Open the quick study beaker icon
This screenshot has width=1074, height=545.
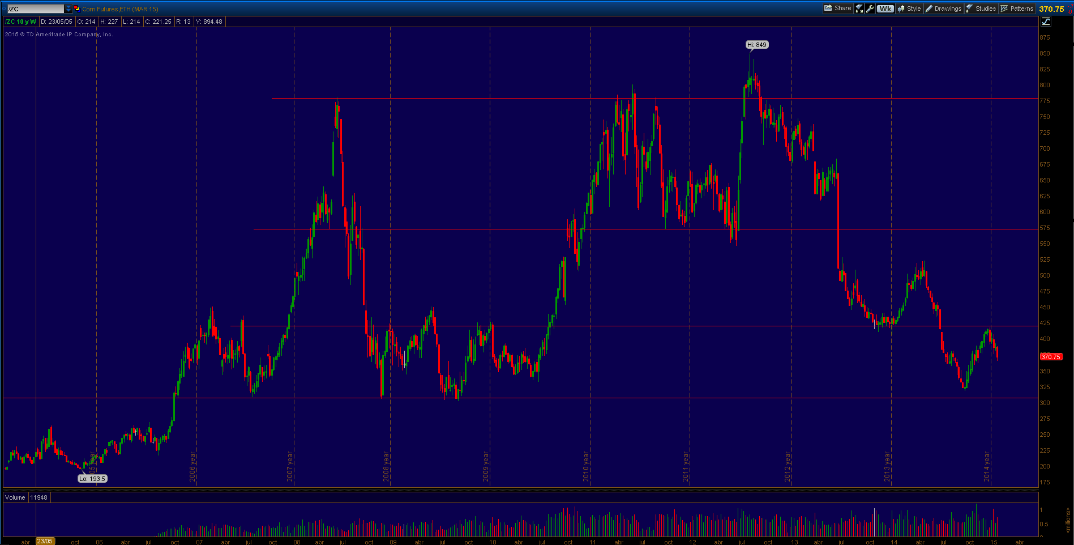point(859,8)
